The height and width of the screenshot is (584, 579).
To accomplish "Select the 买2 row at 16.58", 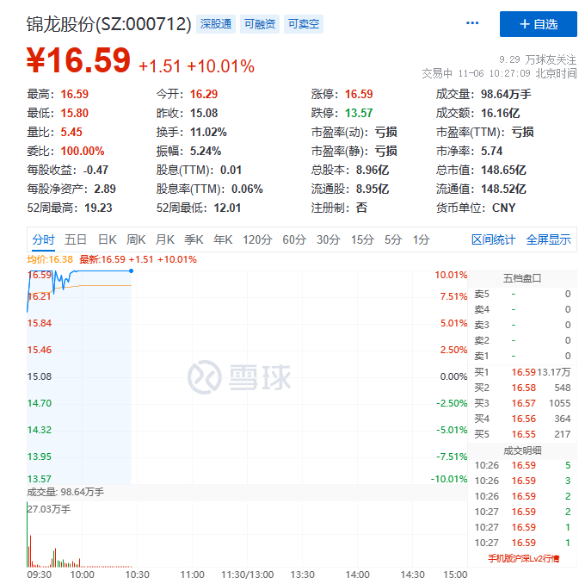I will click(x=522, y=388).
